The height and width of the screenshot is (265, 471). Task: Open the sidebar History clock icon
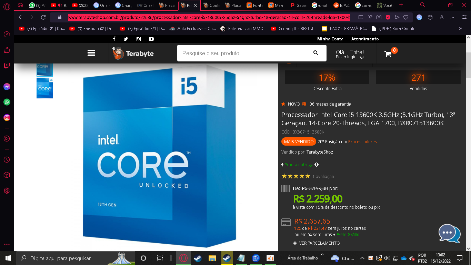(7, 160)
